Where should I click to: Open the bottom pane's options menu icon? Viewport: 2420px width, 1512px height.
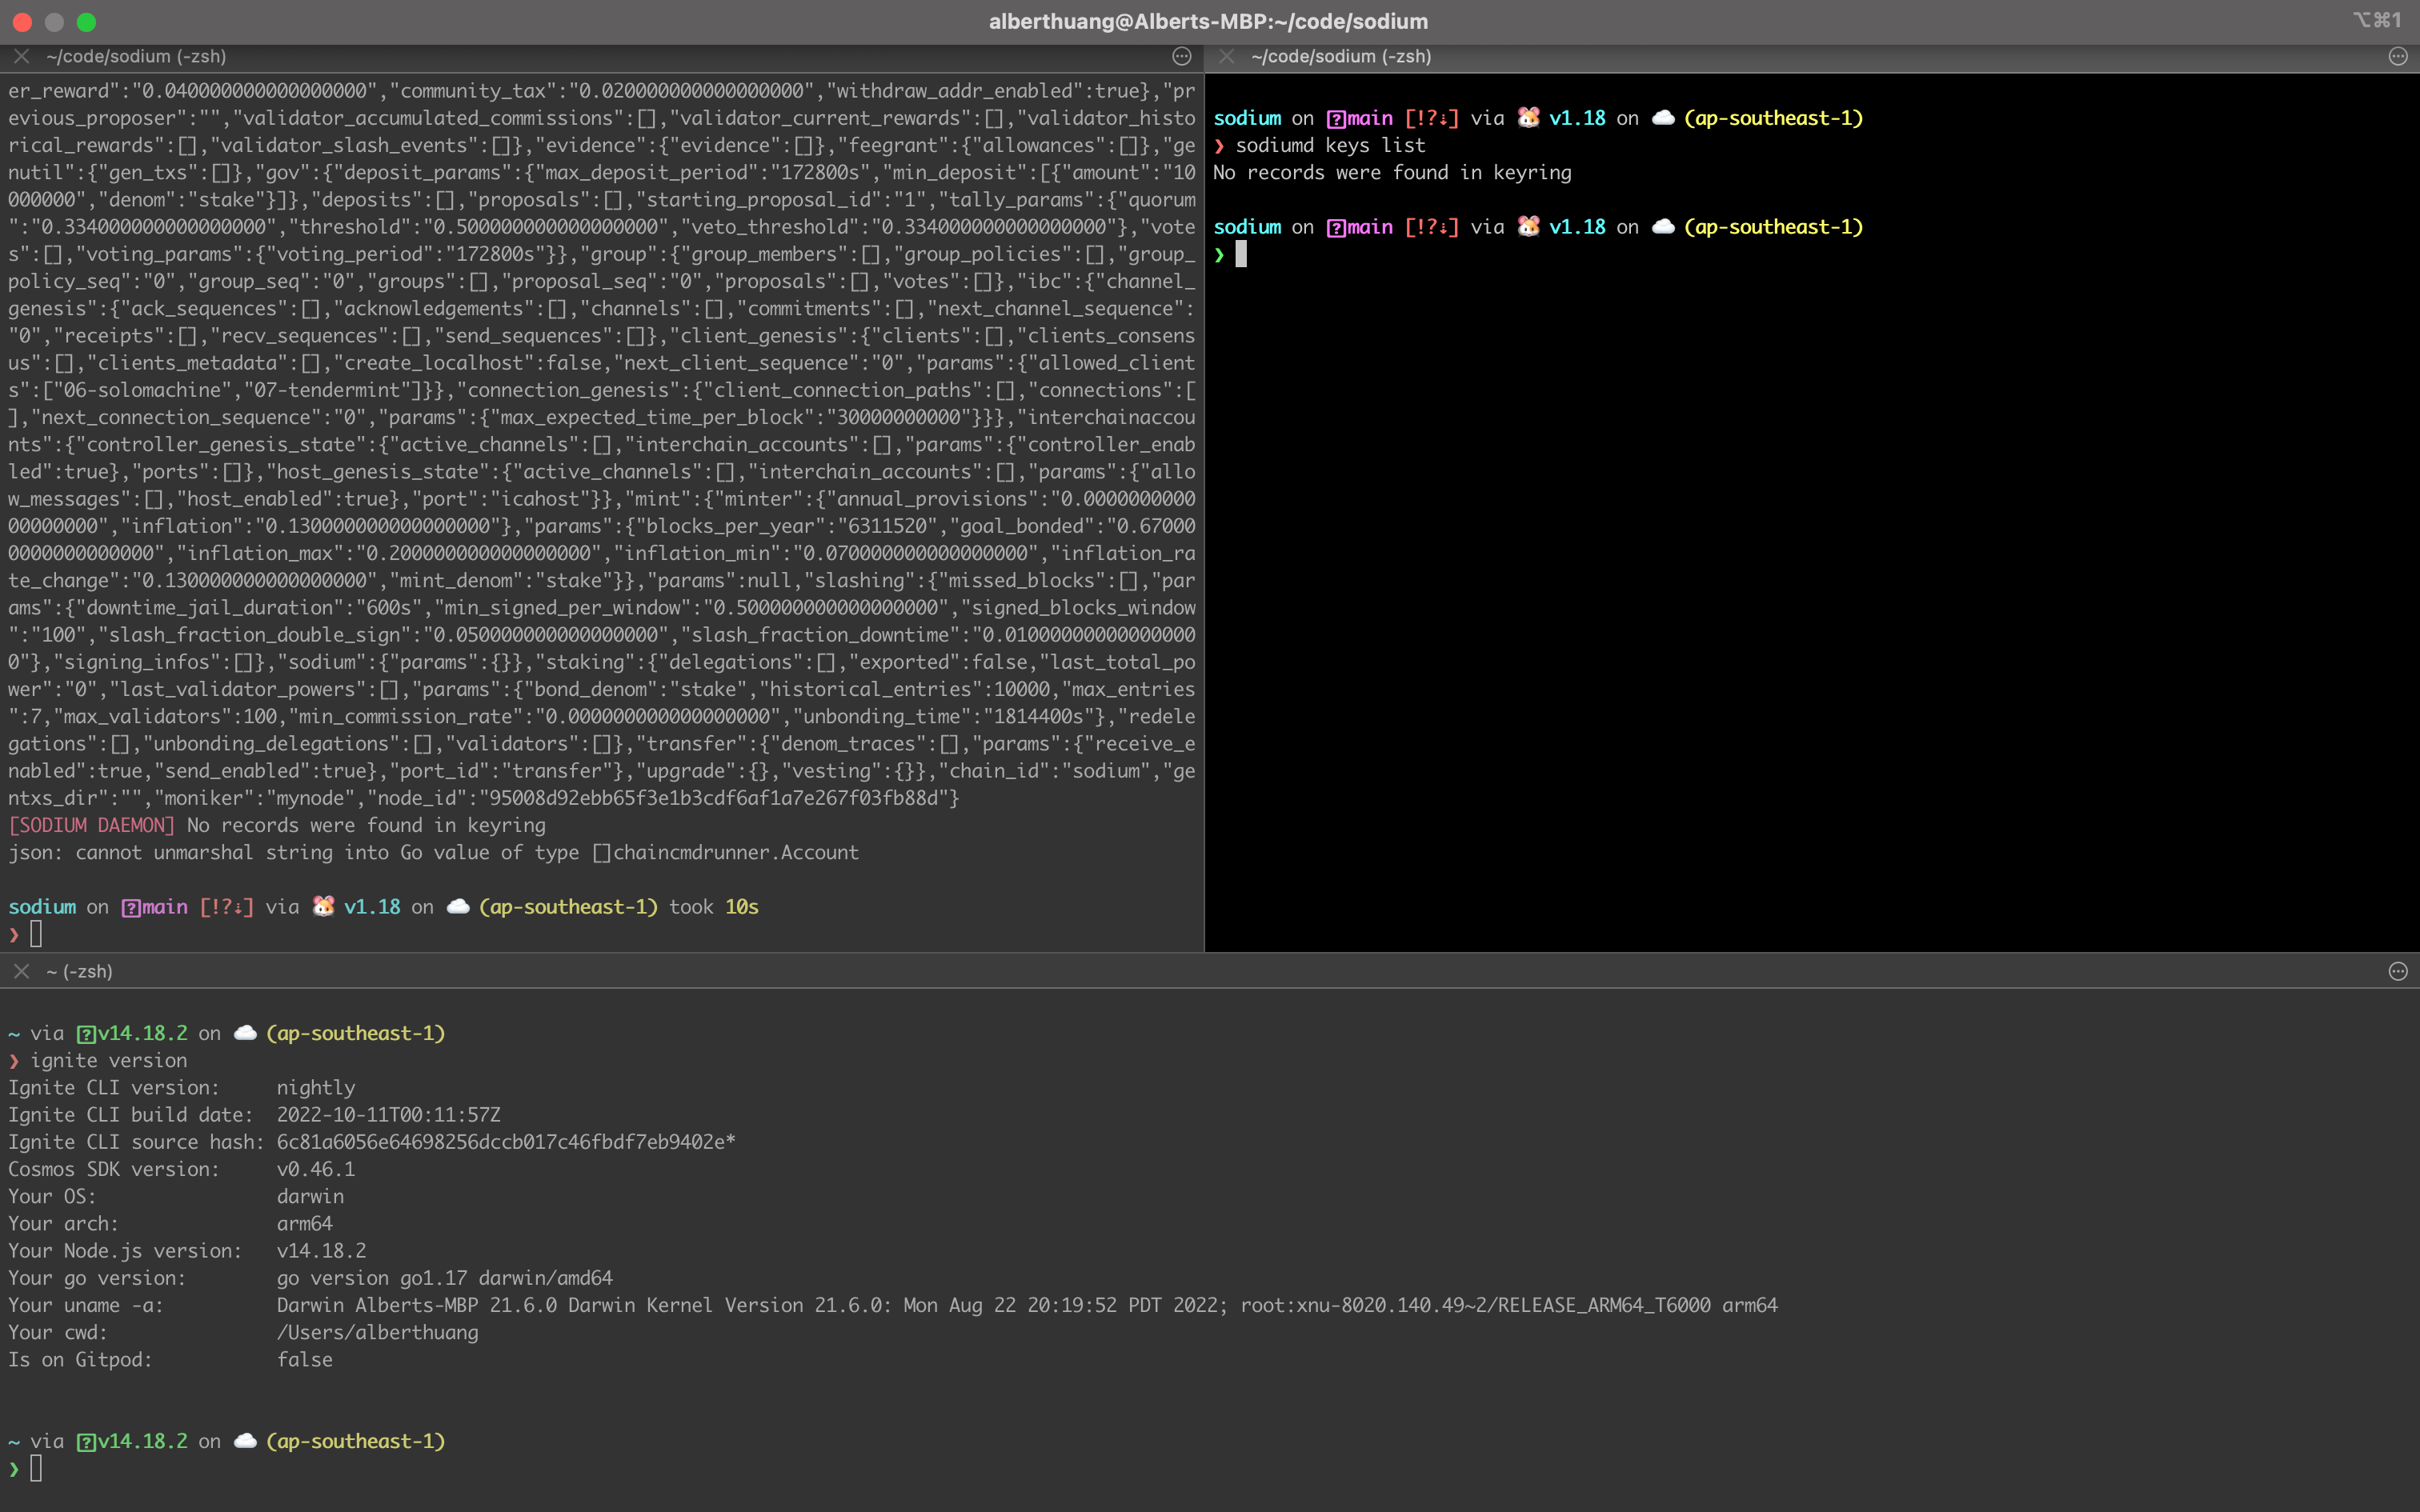click(2397, 971)
